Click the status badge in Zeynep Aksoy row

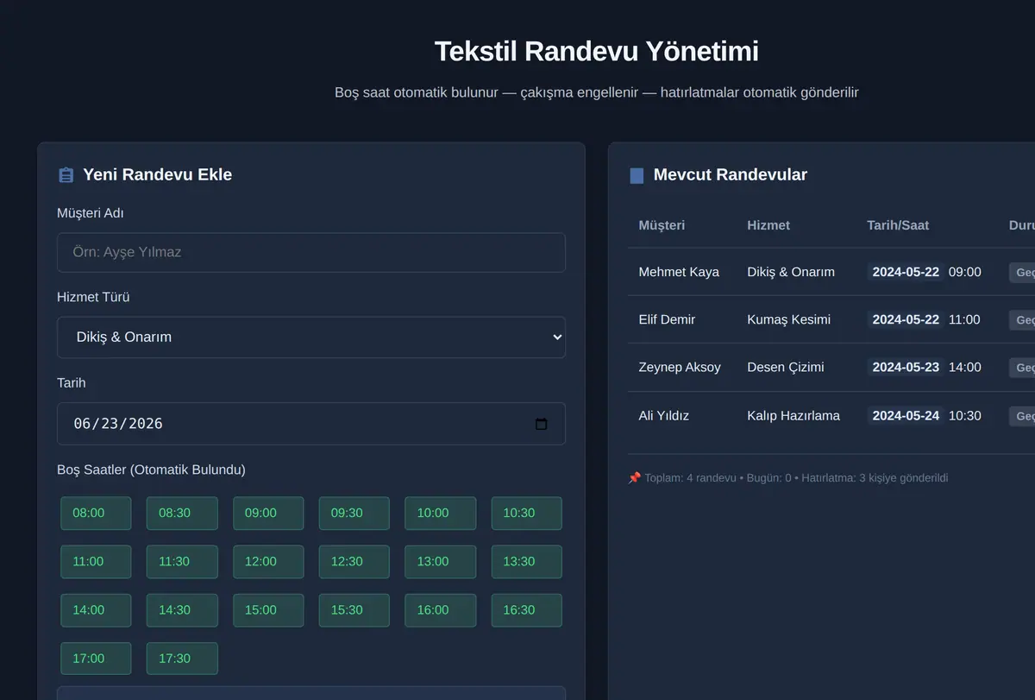tap(1023, 368)
